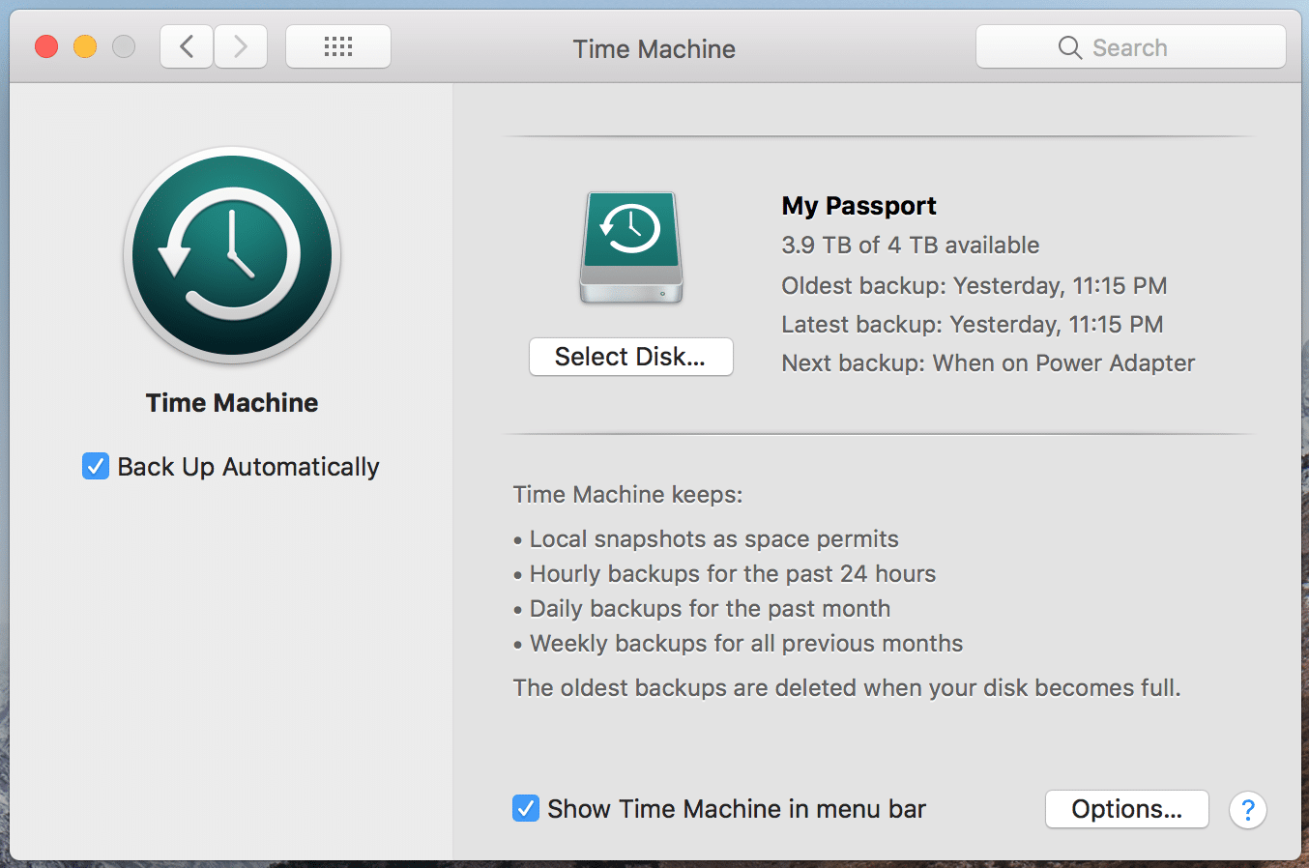Click the My Passport disk name
The height and width of the screenshot is (868, 1309).
click(858, 206)
